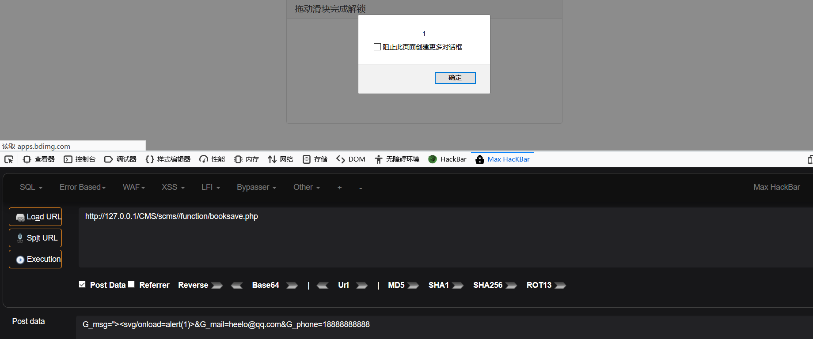Image resolution: width=813 pixels, height=339 pixels.
Task: Expand the LFI dropdown
Action: (211, 187)
